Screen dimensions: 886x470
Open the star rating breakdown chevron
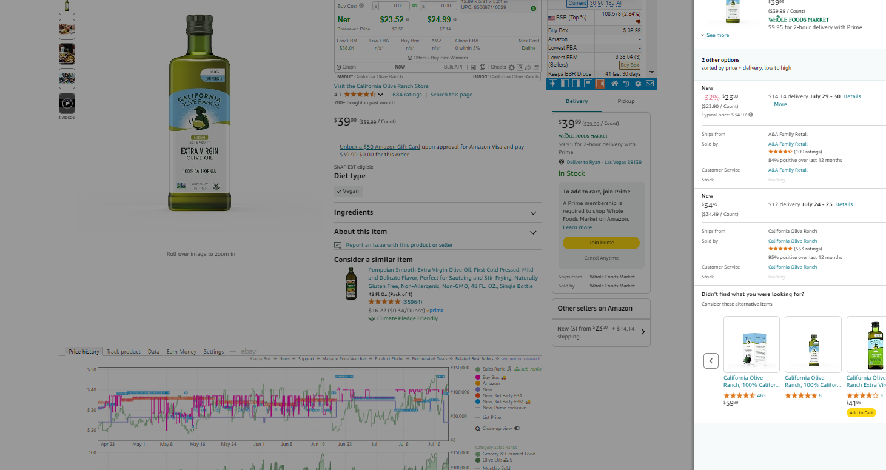tap(381, 95)
